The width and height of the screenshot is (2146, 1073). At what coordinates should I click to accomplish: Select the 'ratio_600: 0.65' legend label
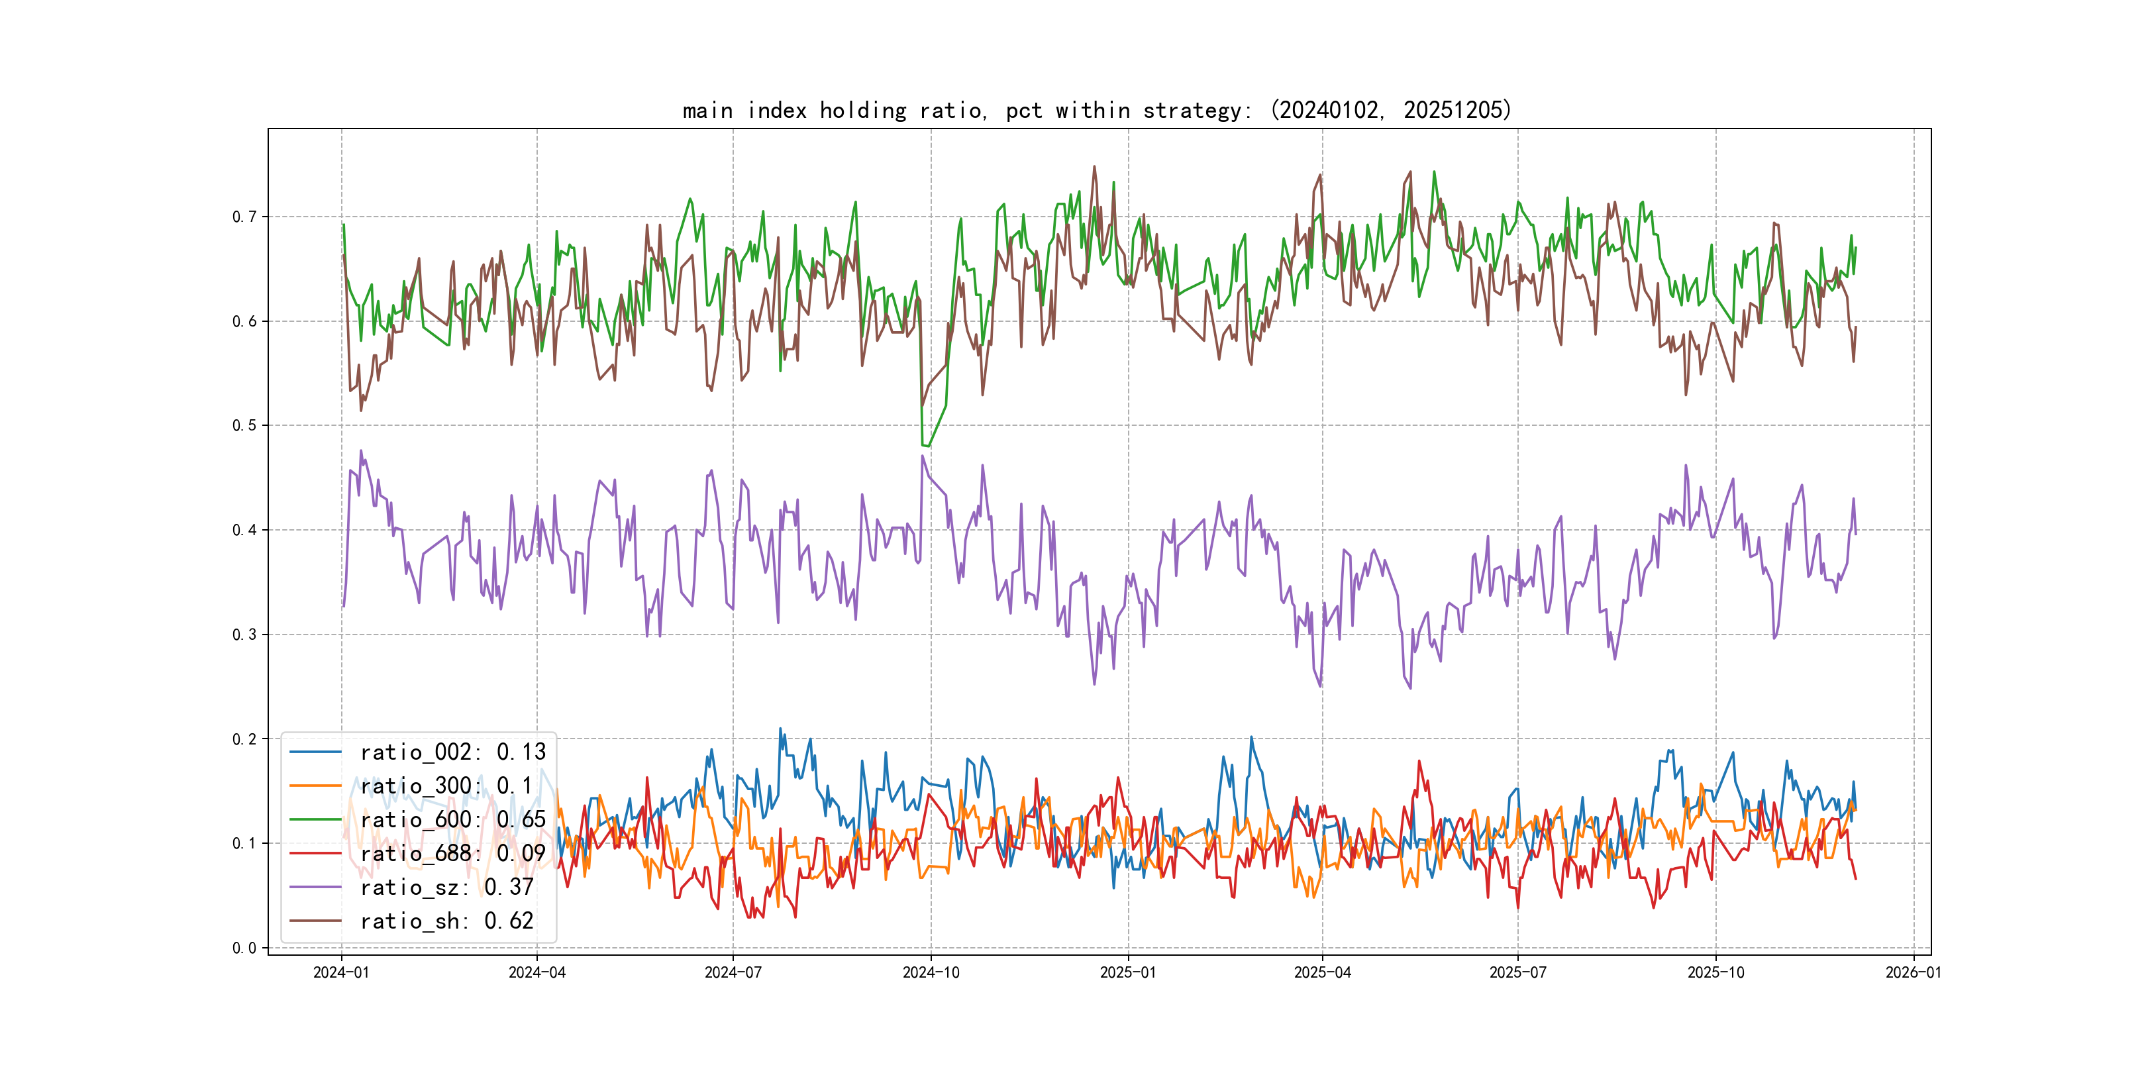pos(452,820)
